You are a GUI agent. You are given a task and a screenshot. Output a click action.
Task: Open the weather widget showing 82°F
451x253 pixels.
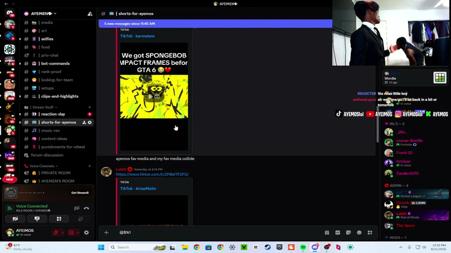click(18, 247)
